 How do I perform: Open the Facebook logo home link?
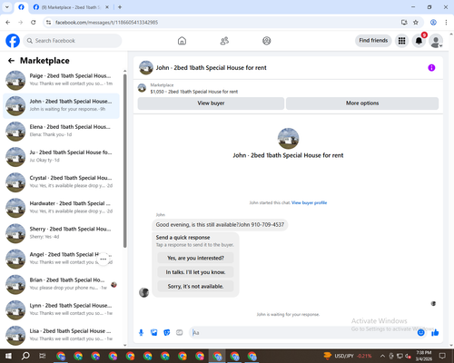pos(13,41)
